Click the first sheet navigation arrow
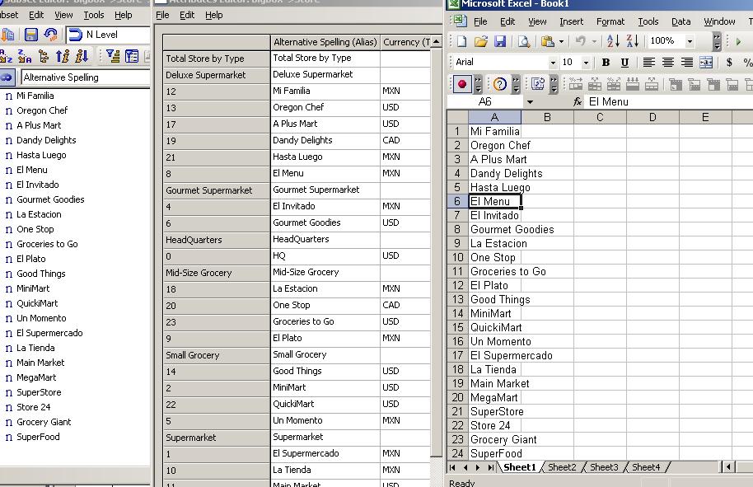This screenshot has width=753, height=487. [x=452, y=467]
